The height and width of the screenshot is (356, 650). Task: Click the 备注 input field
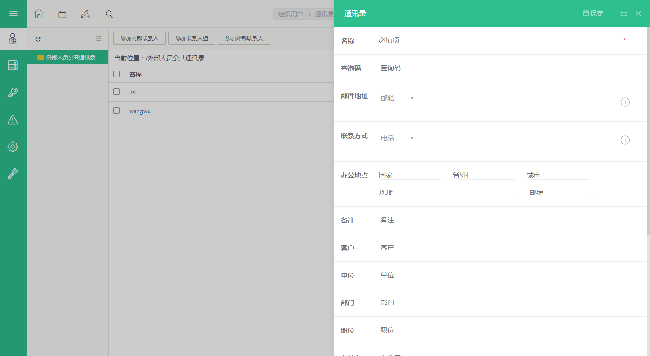[x=499, y=220]
